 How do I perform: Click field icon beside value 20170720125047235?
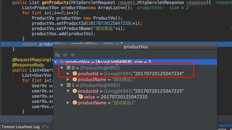tap(81, 97)
